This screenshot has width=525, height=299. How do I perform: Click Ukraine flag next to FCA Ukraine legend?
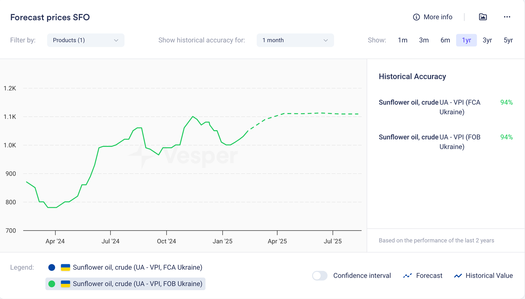click(x=66, y=268)
